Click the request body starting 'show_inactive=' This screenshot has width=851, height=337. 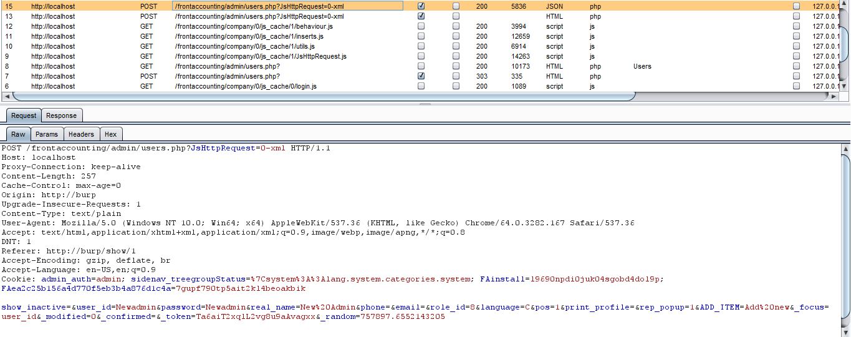pyautogui.click(x=415, y=312)
